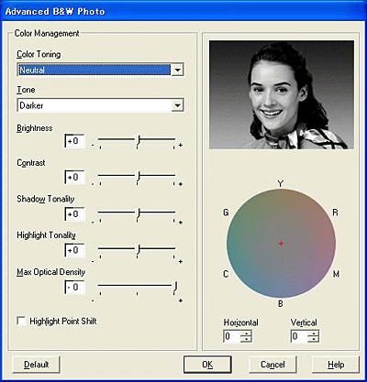Click the Brightness slider thumb
The image size is (367, 382).
139,141
